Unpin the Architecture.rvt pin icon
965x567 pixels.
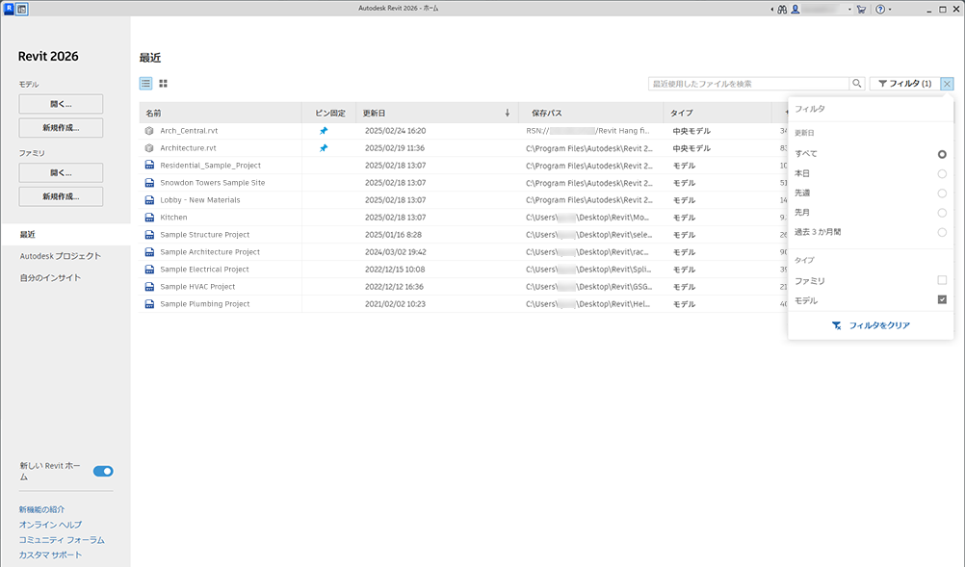pos(324,148)
